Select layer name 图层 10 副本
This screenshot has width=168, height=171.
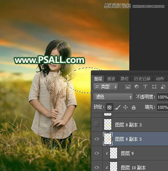tap(133, 168)
